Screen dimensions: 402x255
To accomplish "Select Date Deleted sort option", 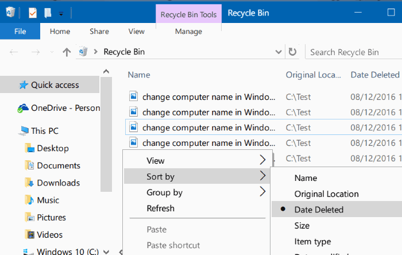I will point(337,210).
